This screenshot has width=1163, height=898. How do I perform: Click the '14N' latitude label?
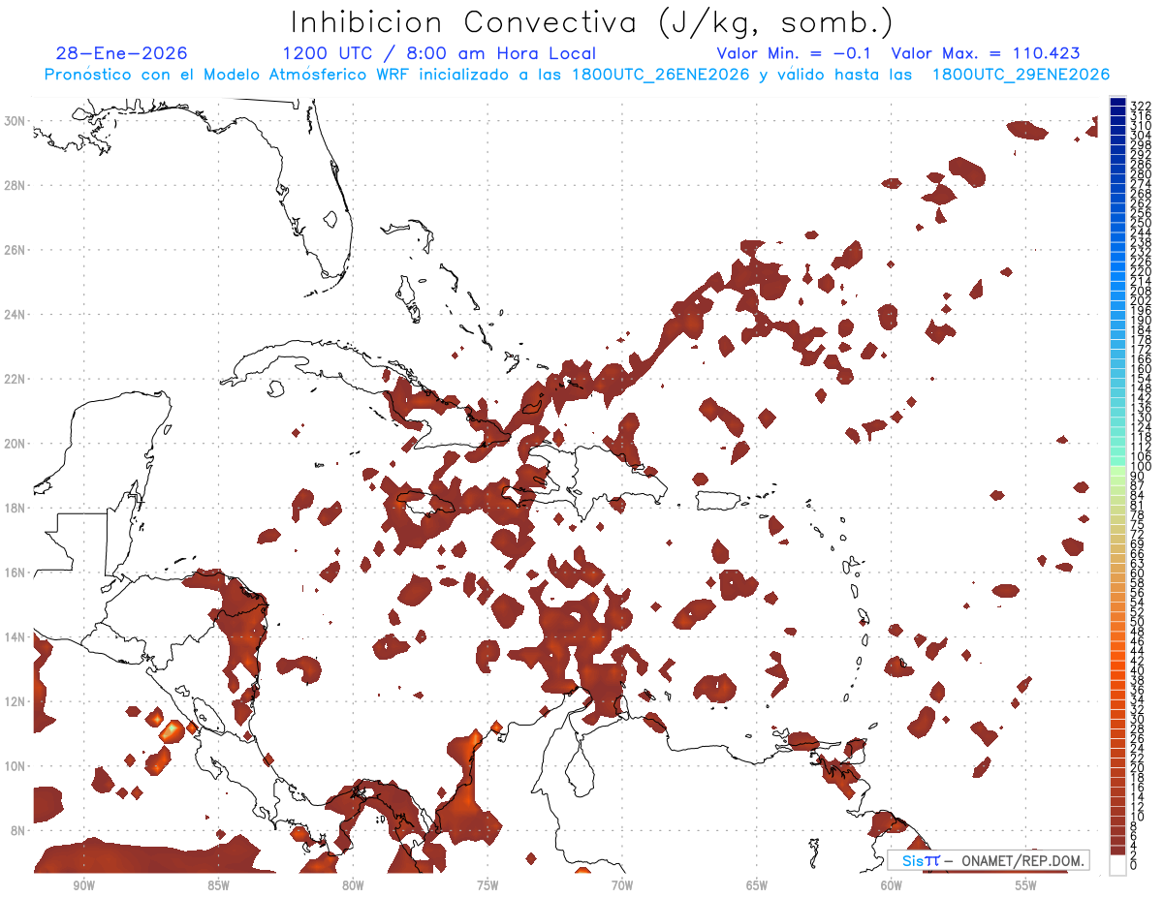click(x=16, y=636)
